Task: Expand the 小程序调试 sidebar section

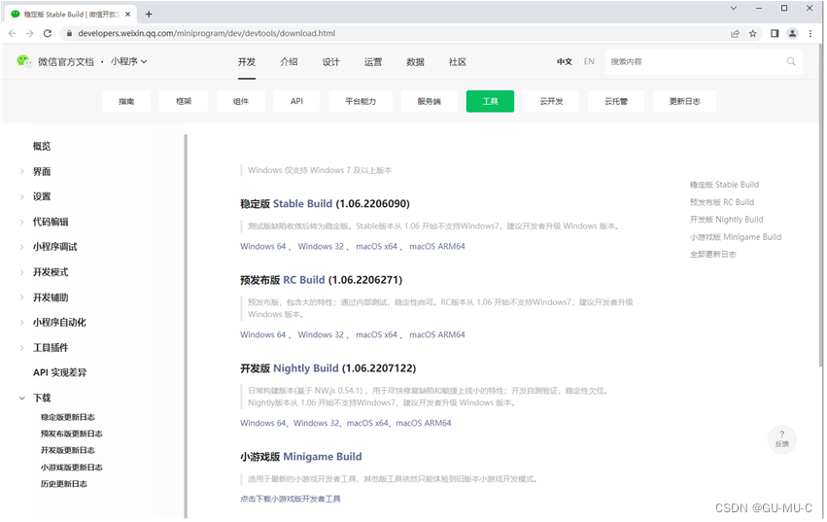Action: point(21,247)
